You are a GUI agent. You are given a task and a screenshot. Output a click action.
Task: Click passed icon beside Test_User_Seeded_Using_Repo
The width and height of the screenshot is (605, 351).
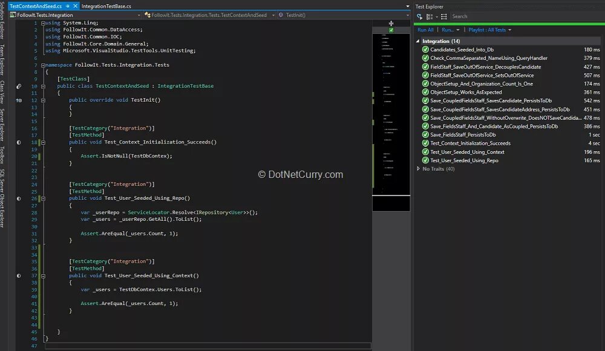point(425,160)
